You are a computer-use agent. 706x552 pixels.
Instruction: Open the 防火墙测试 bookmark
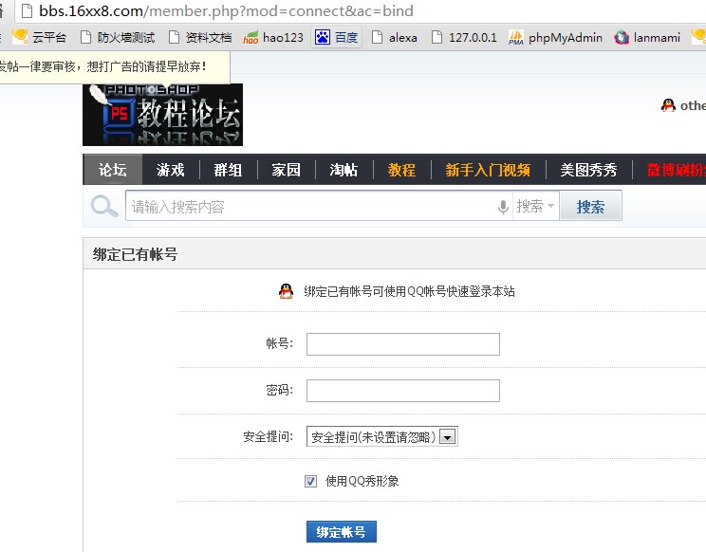(x=118, y=37)
